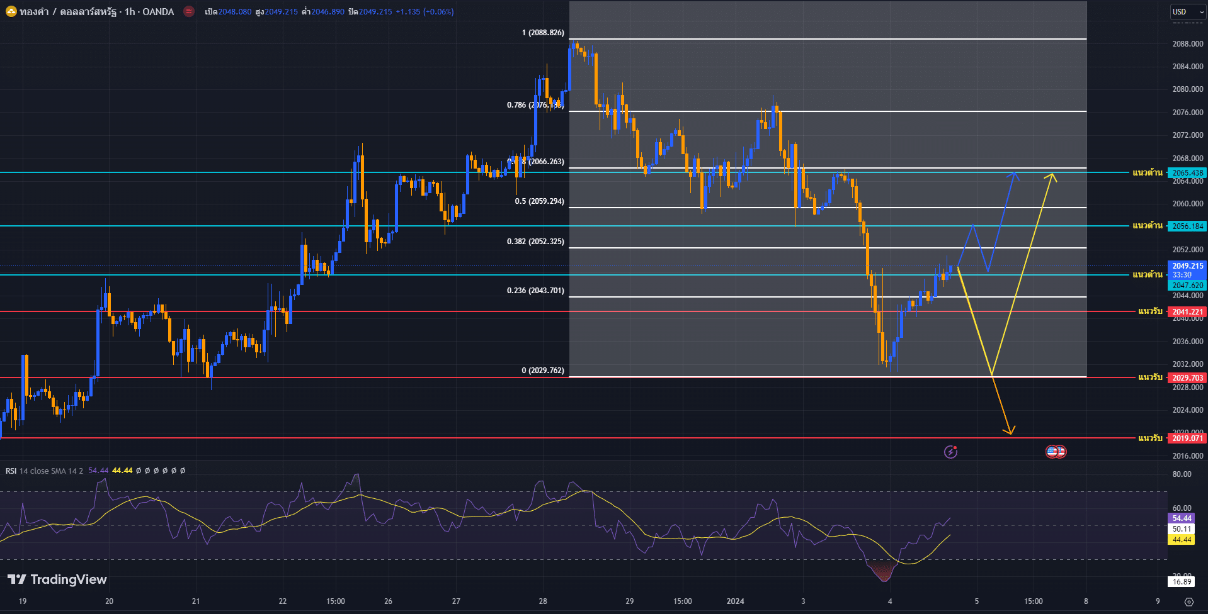Click the RSI indicator legend title
Screen dimensions: 1208x614
pyautogui.click(x=11, y=471)
